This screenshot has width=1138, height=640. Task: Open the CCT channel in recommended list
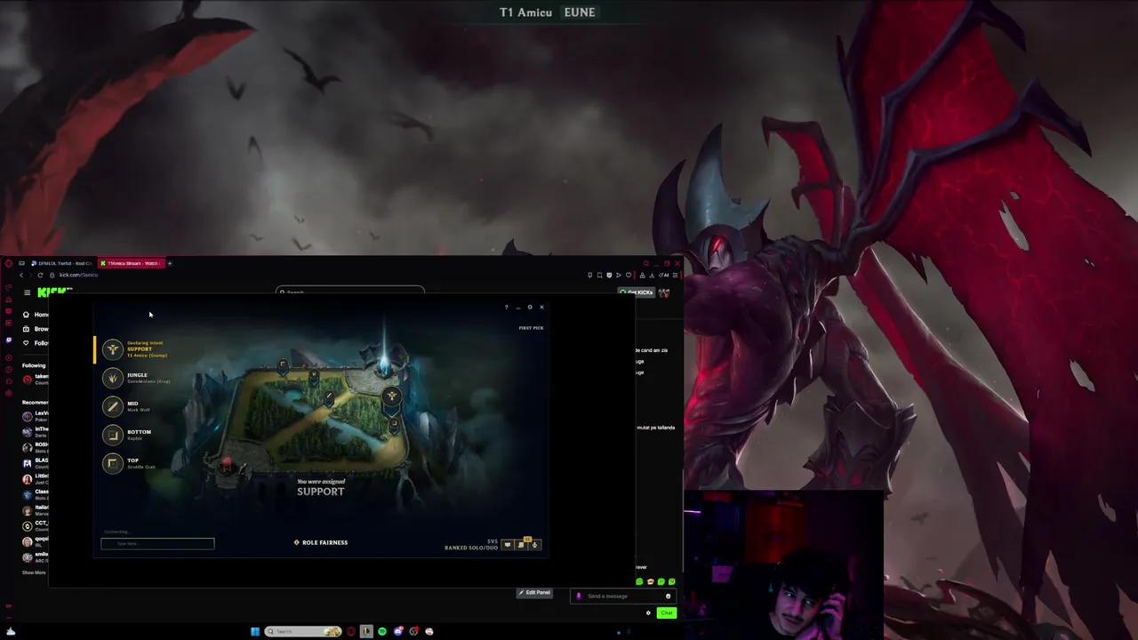(36, 526)
